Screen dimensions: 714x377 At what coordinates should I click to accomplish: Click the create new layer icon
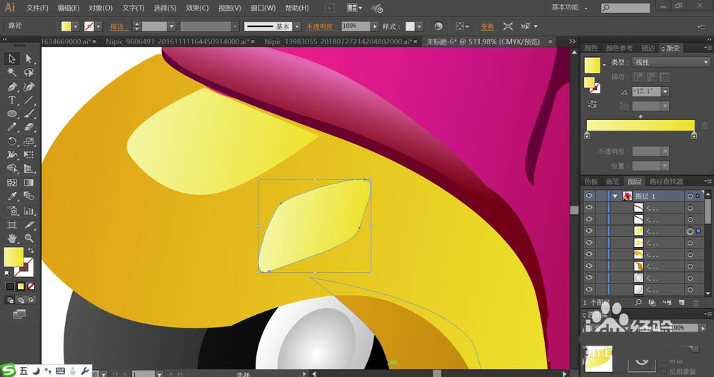click(x=681, y=302)
